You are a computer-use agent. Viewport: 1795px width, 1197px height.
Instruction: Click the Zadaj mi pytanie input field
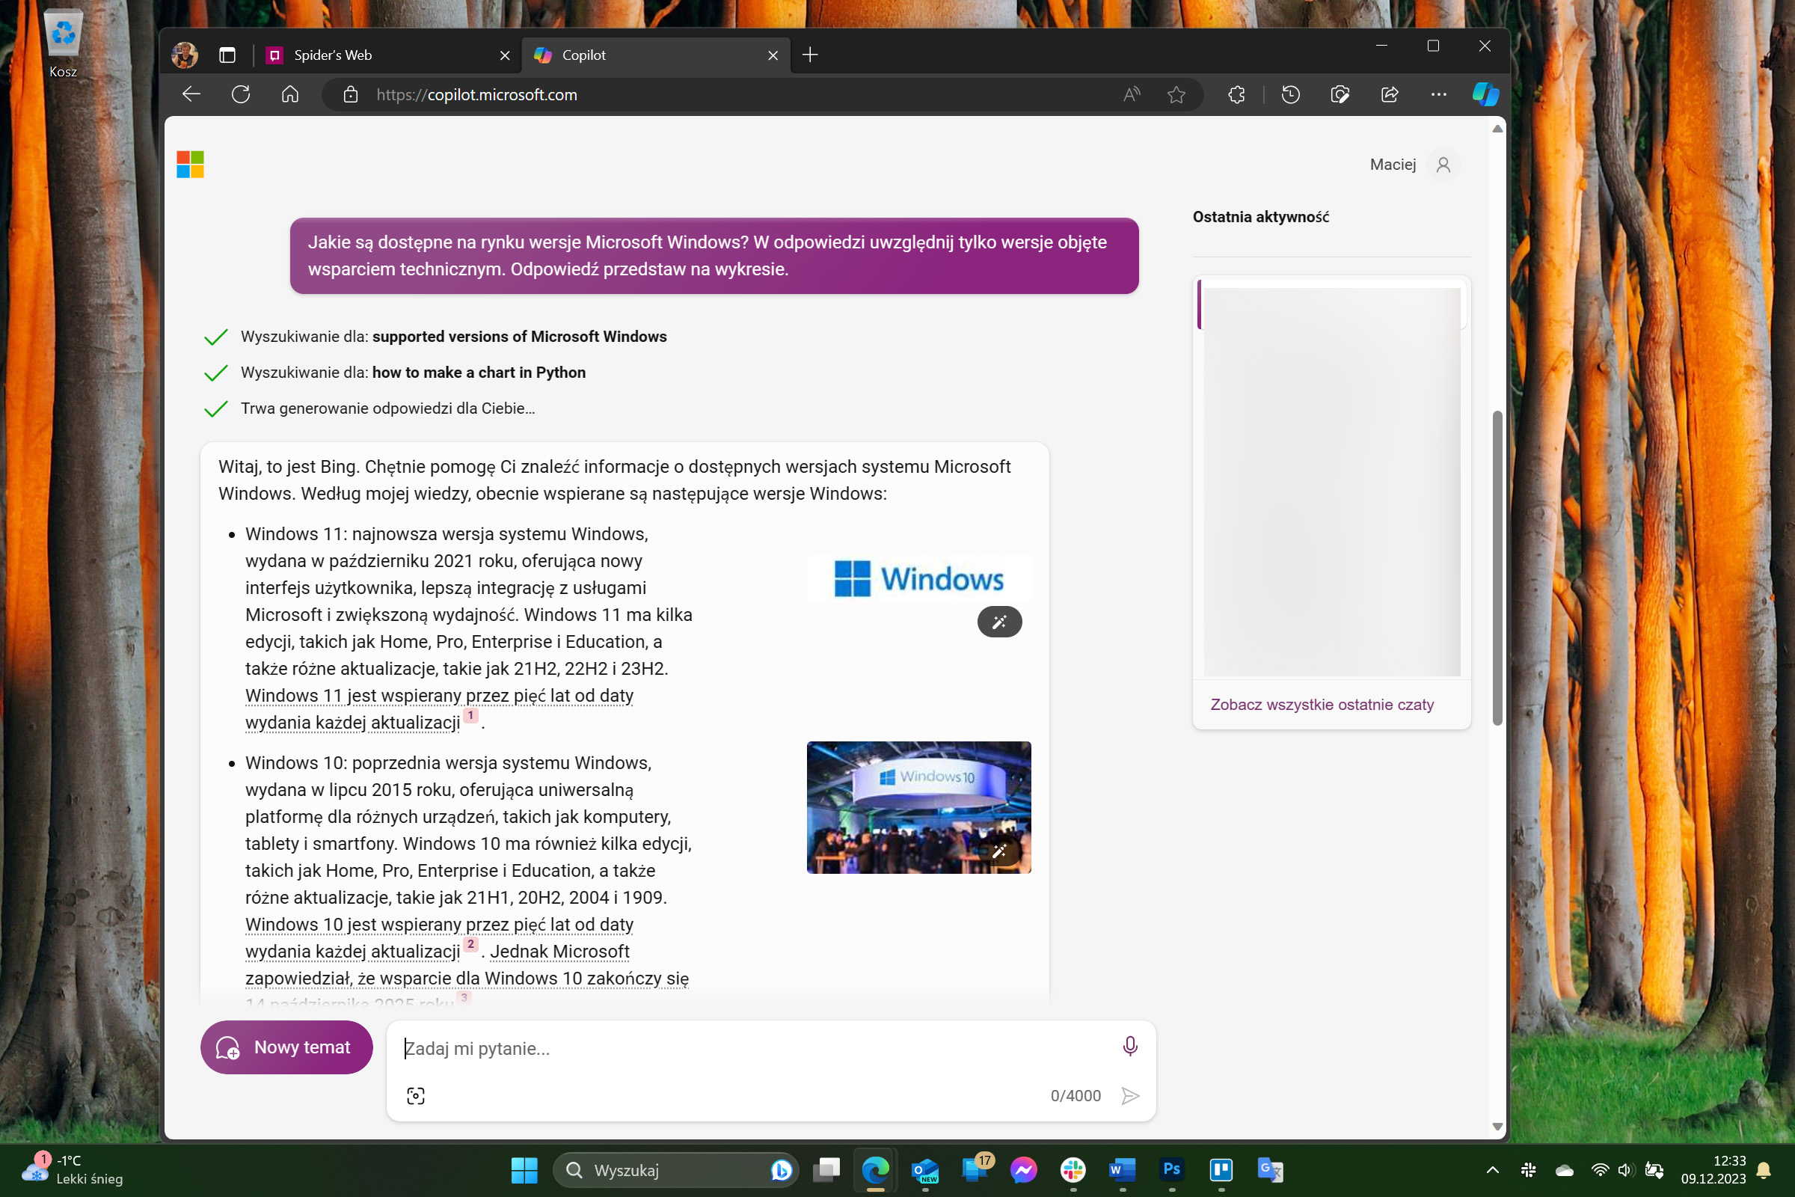pyautogui.click(x=755, y=1048)
